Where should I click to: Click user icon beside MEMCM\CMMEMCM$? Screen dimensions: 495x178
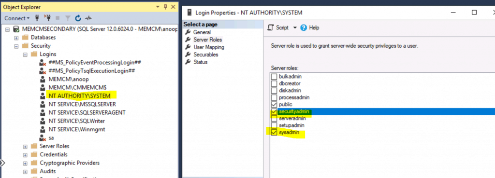point(43,87)
